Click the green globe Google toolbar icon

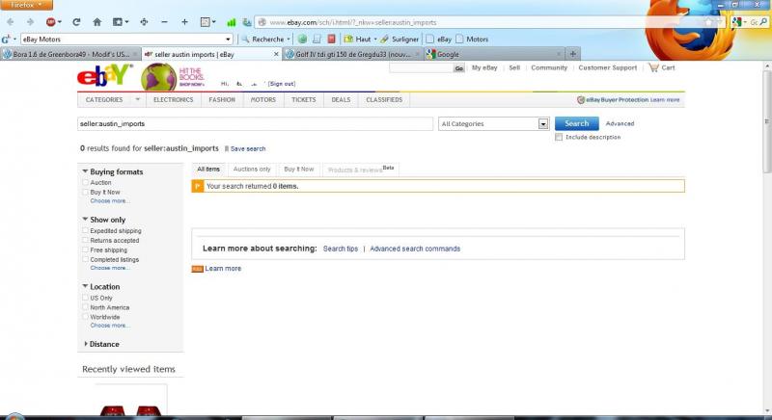click(x=302, y=39)
